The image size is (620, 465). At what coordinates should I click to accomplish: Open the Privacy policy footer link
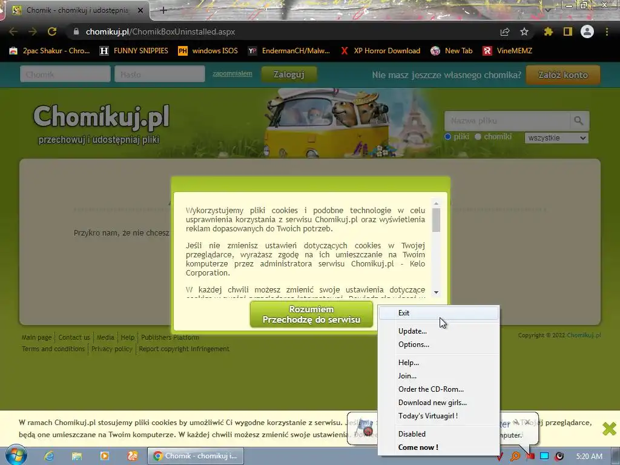(x=112, y=349)
